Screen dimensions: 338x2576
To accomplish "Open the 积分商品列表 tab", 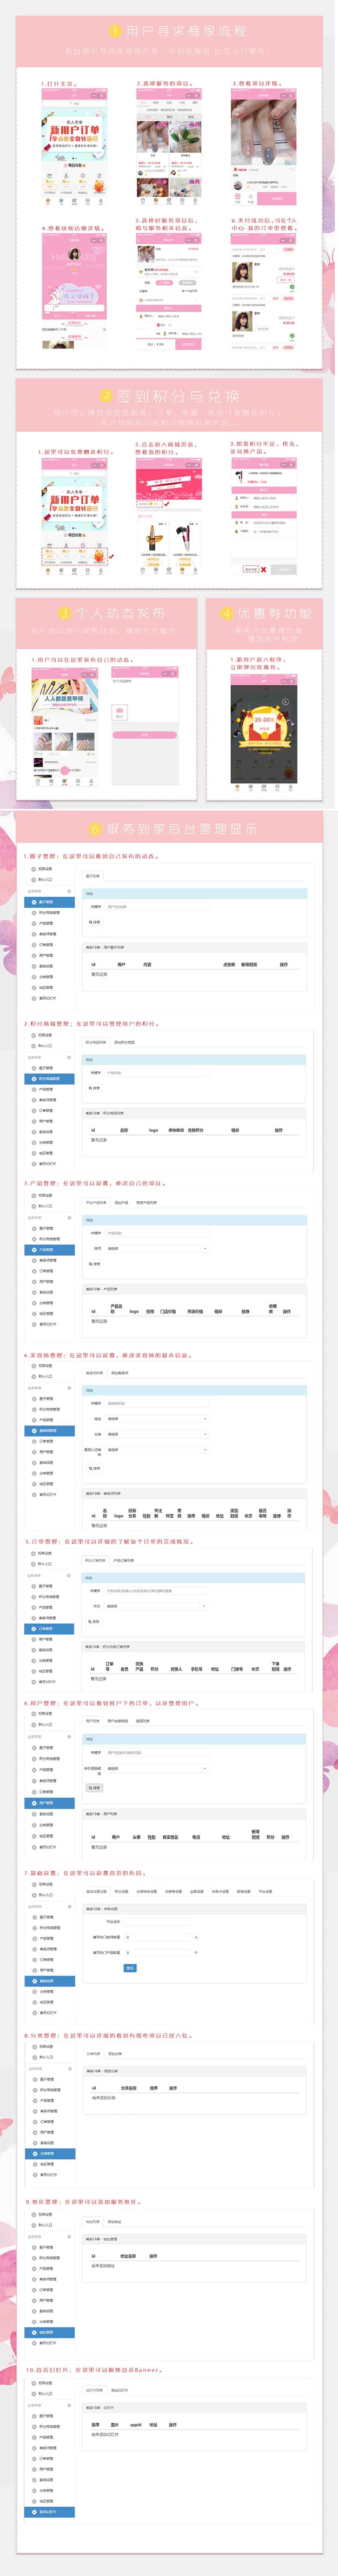I will pyautogui.click(x=96, y=1042).
